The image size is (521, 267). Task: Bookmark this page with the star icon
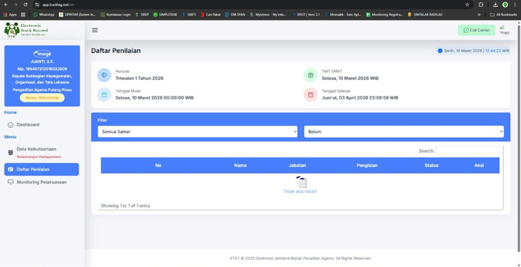point(467,4)
